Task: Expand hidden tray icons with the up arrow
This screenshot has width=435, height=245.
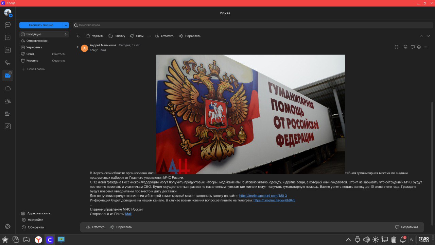Action: [348, 240]
